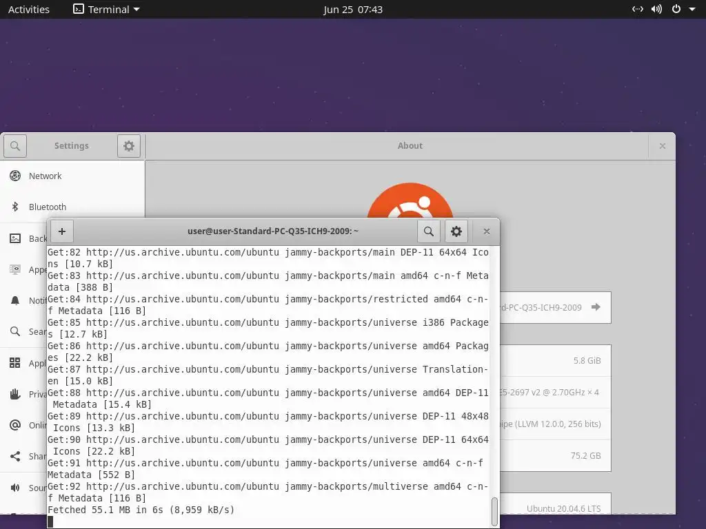The width and height of the screenshot is (706, 529).
Task: Click the Ubuntu 20.04.6 LTS OS name
Action: point(564,509)
